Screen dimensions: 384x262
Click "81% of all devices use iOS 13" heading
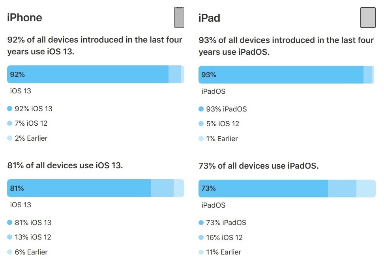tap(65, 165)
